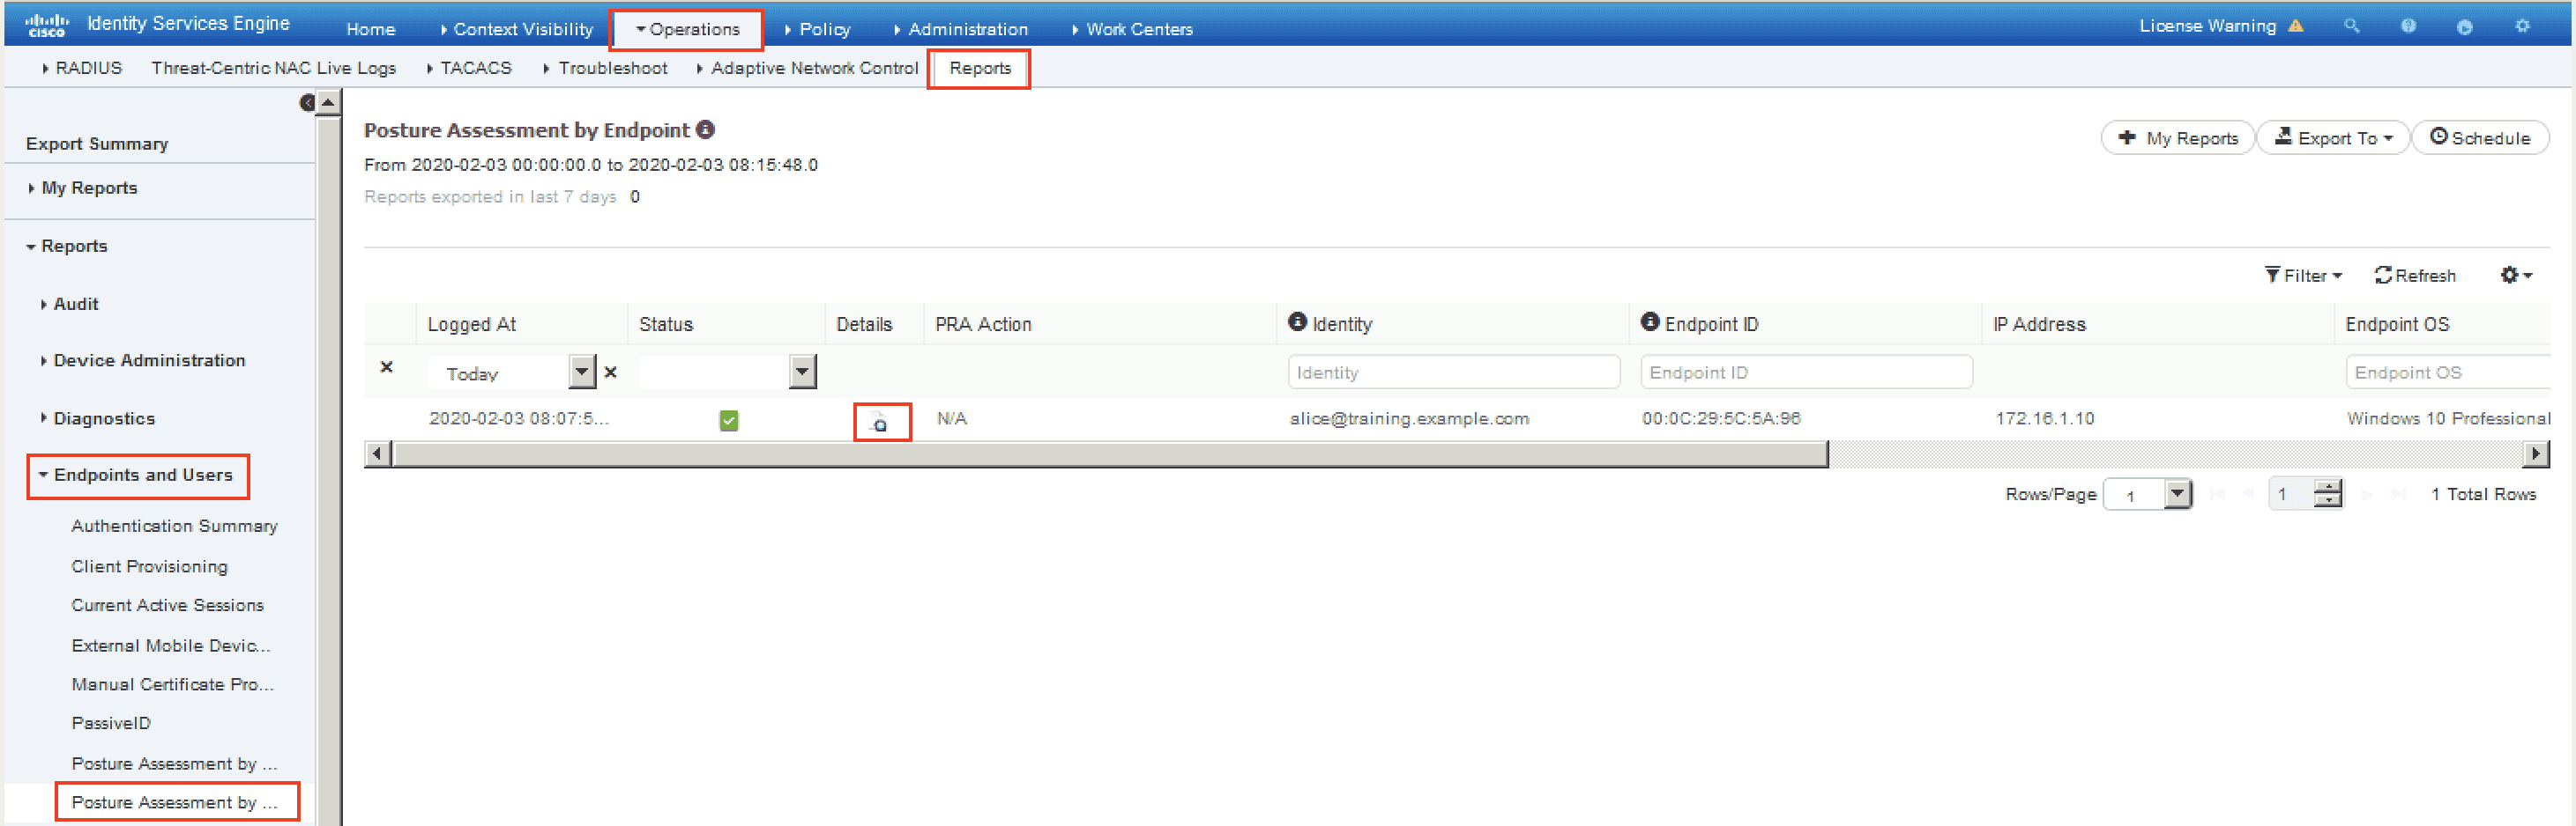Select the Reports tab
The image size is (2576, 826).
point(980,68)
